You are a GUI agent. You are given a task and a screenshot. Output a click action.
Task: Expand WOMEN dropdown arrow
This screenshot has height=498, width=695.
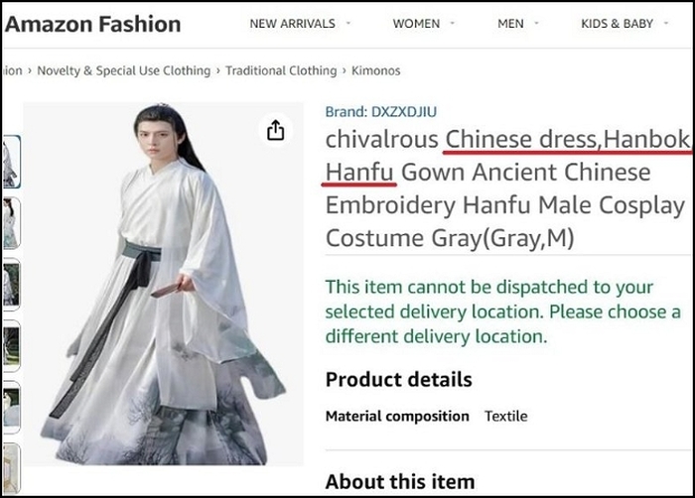453,23
